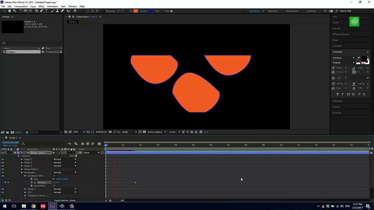Collapse the Rectangle 1 group
374x210 pixels.
(x=22, y=172)
